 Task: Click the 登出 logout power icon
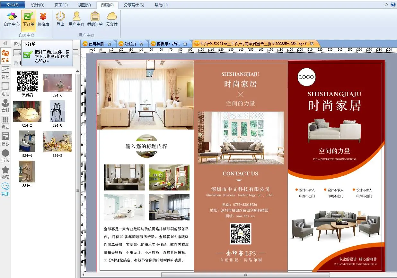point(60,19)
